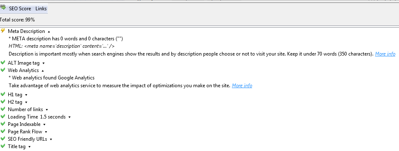The image size is (399, 151).
Task: Click the green check icon for SEO Friendly URLs
Action: (x=3, y=138)
